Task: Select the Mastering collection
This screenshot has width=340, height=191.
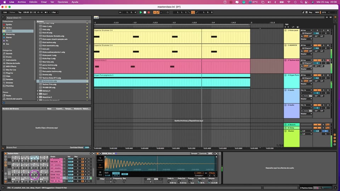Action: (x=10, y=34)
